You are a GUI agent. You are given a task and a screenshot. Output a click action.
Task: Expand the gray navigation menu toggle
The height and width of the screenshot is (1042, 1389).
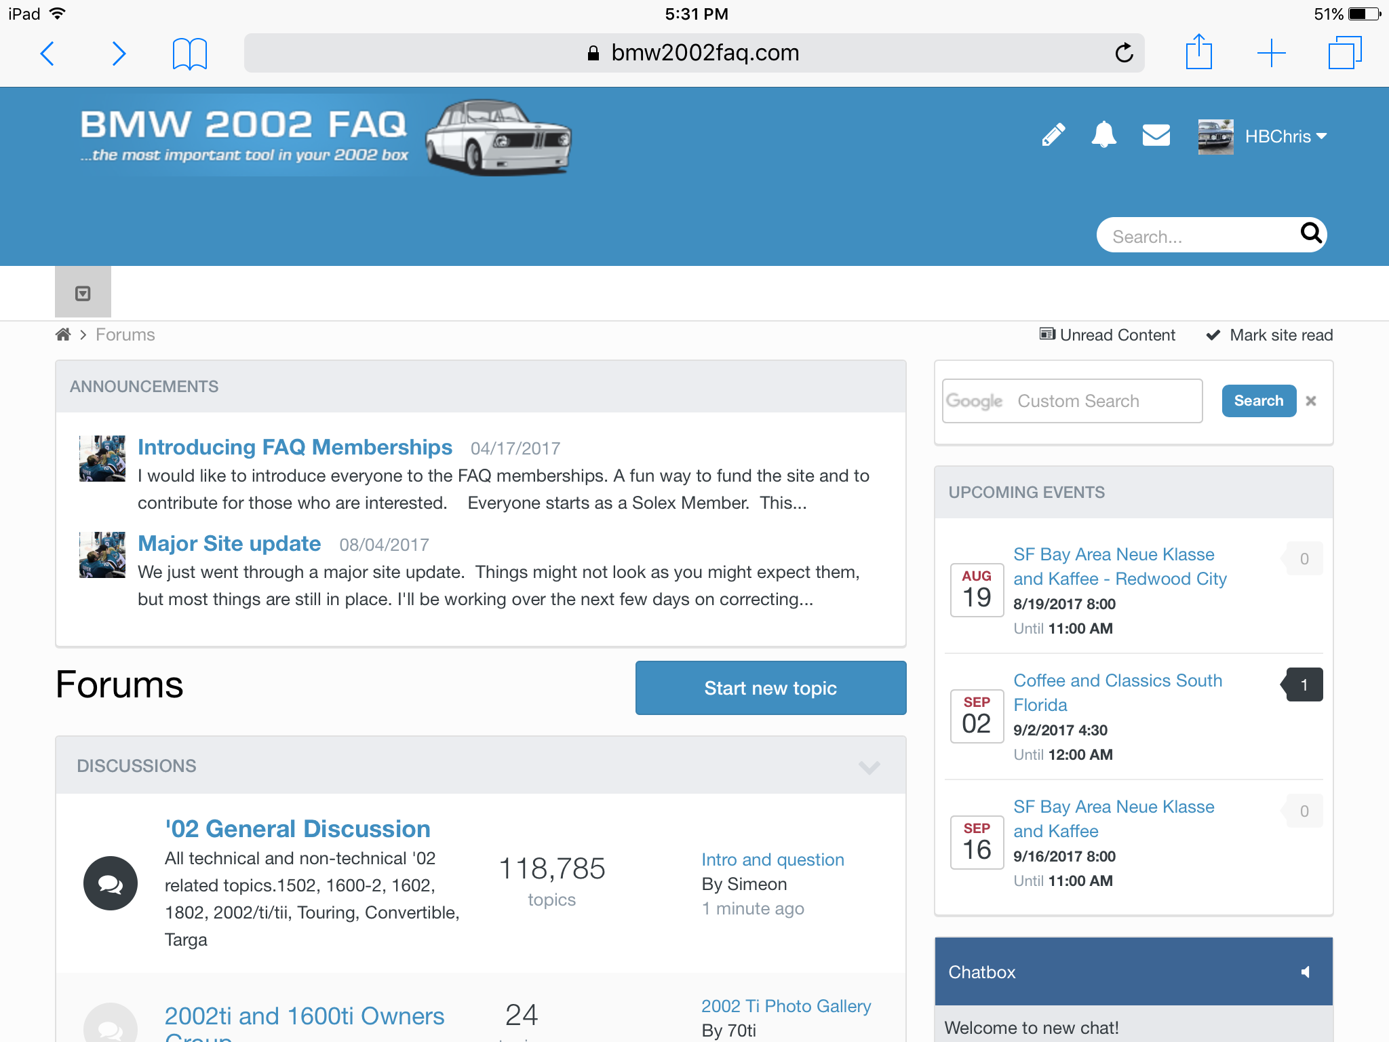(83, 293)
